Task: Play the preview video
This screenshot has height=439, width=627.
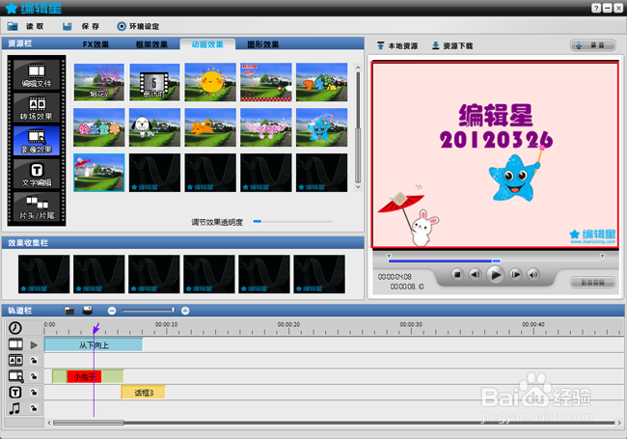Action: pos(495,275)
